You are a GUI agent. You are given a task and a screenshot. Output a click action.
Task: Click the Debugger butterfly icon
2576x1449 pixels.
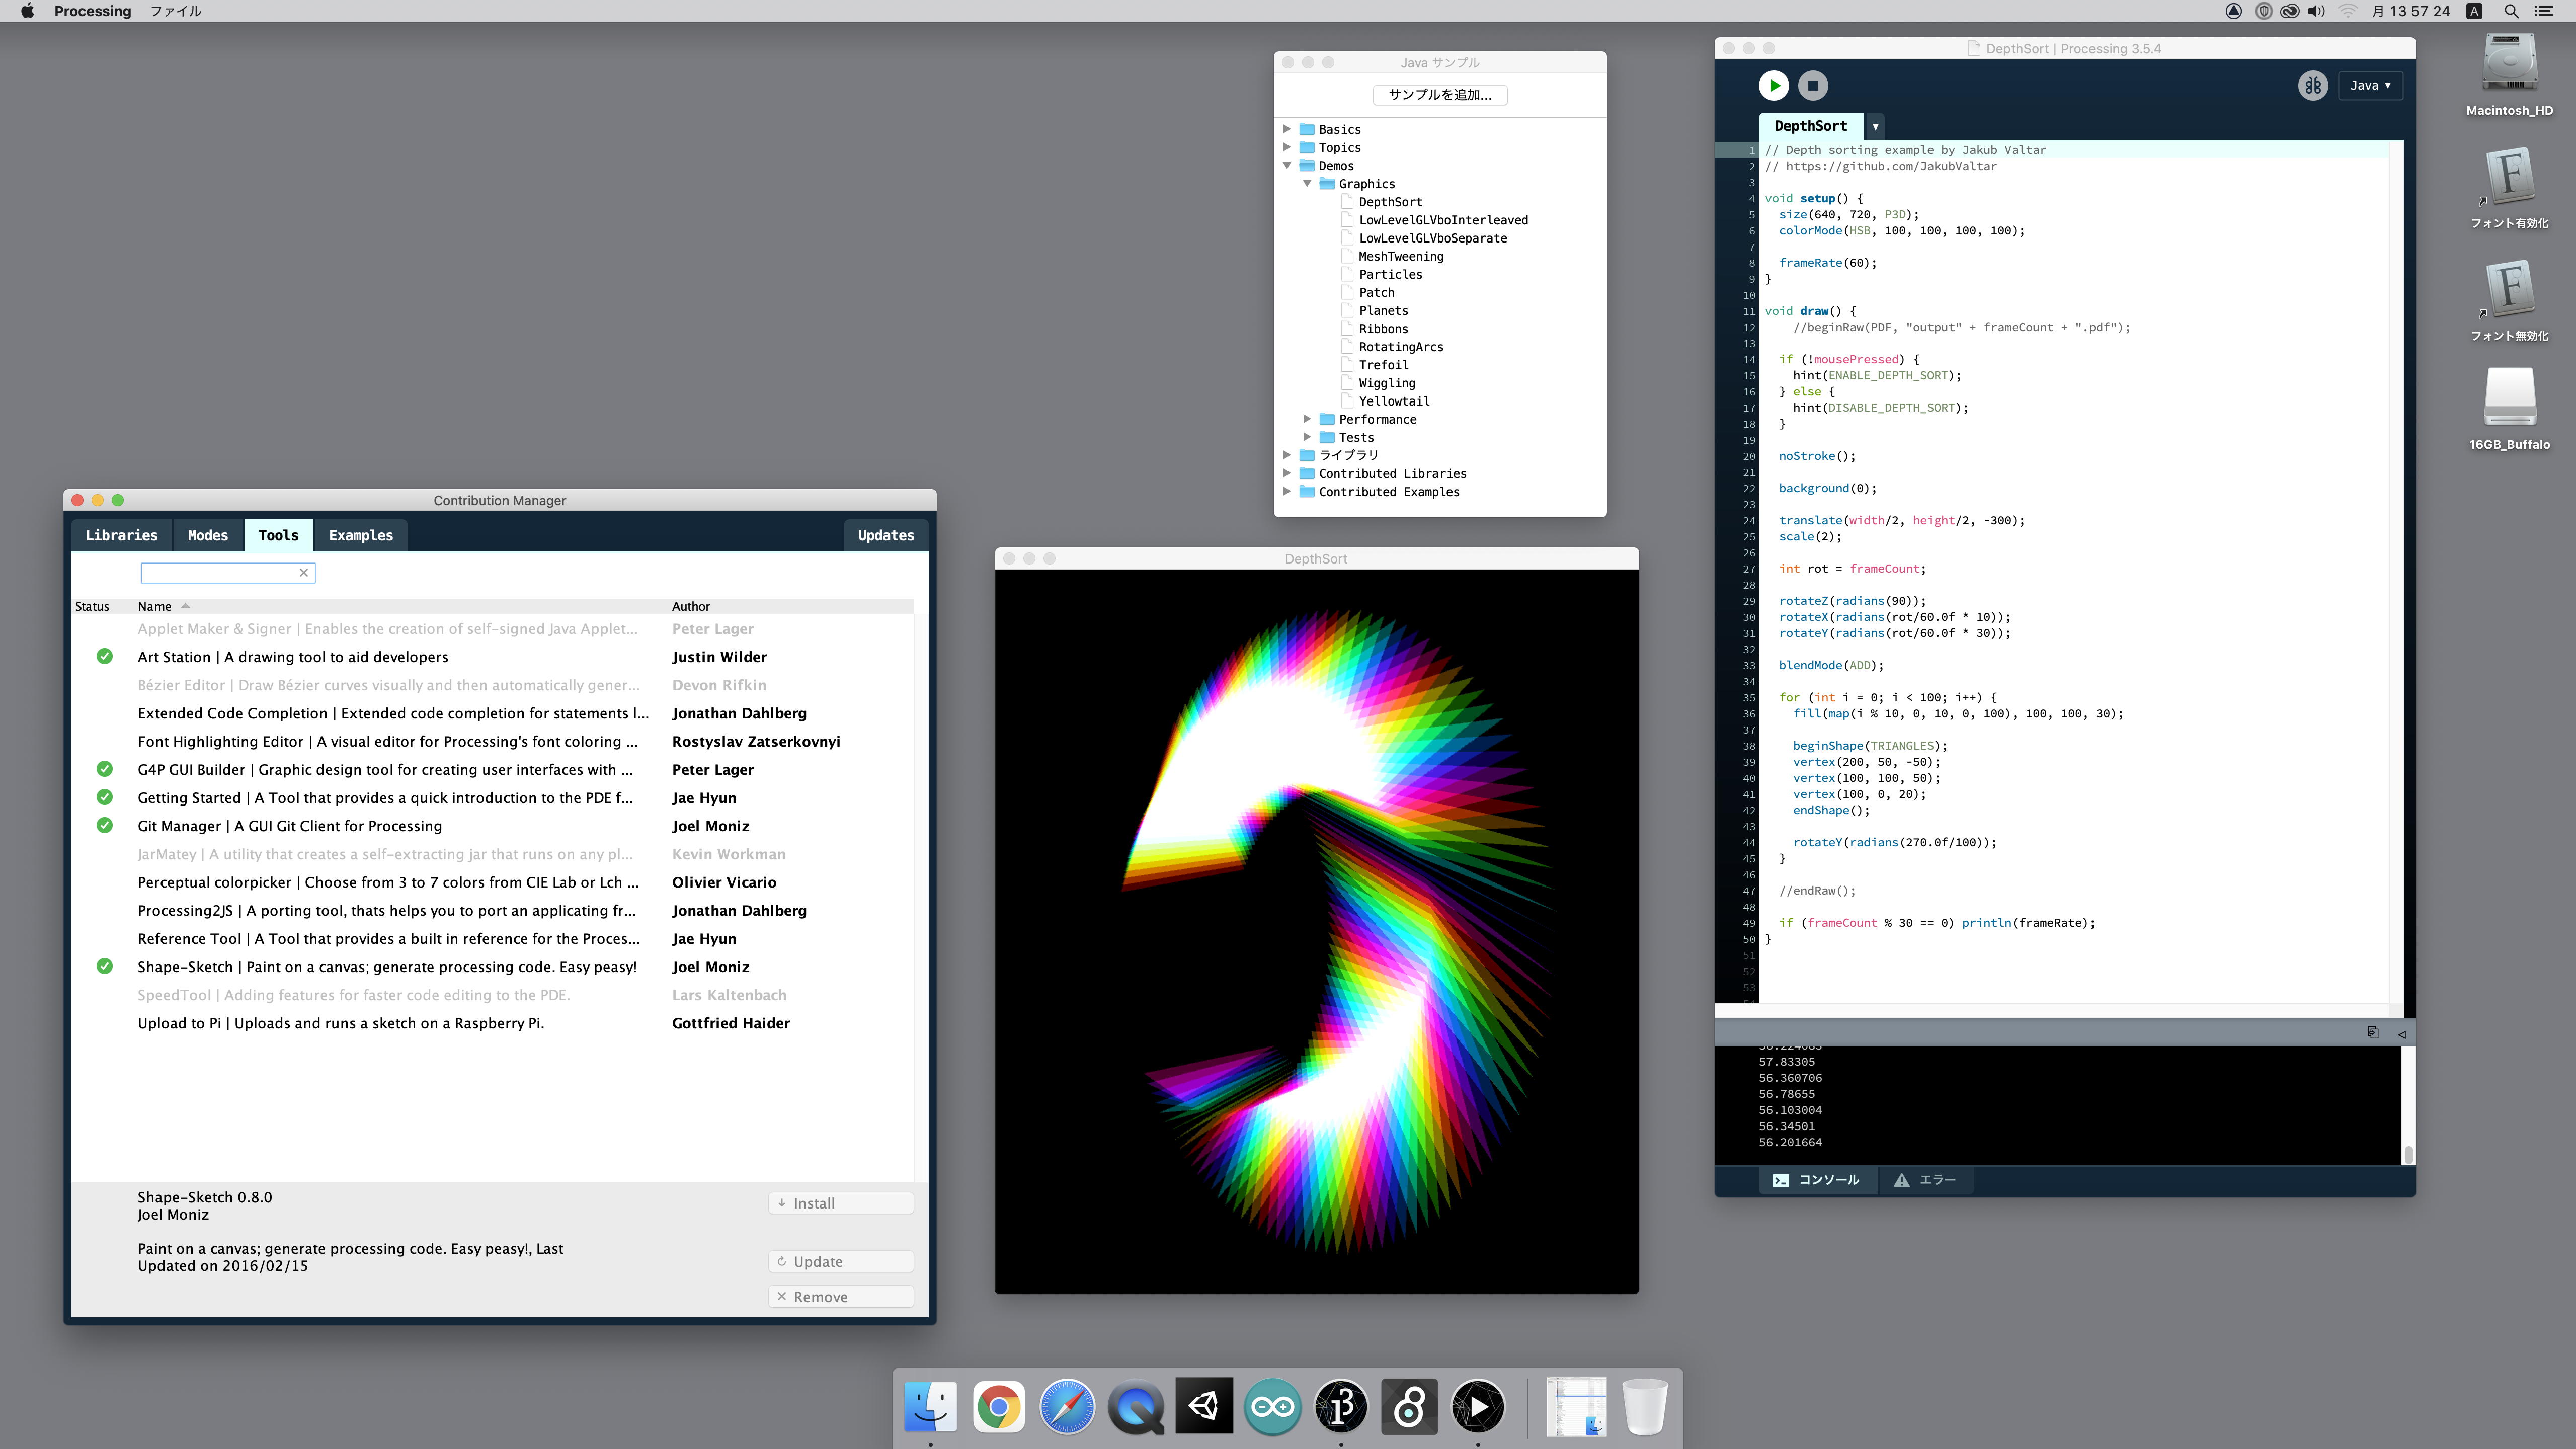click(x=2312, y=86)
